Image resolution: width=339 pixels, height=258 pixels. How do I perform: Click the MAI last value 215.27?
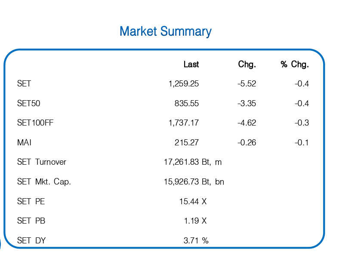pyautogui.click(x=187, y=143)
